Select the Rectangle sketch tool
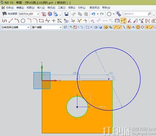156x136 pixels. (x=41, y=20)
